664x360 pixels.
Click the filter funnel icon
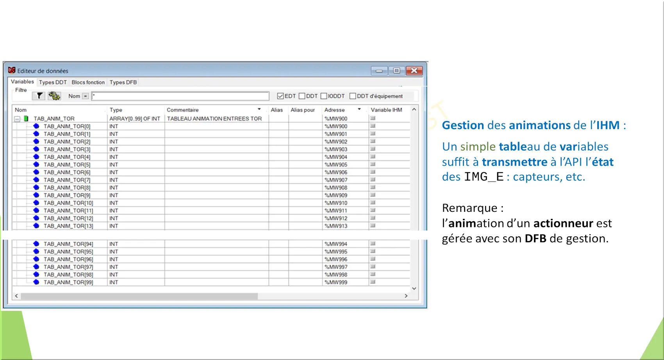[x=39, y=96]
